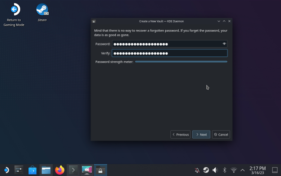
Task: Focus the Password input field
Action: point(169,44)
